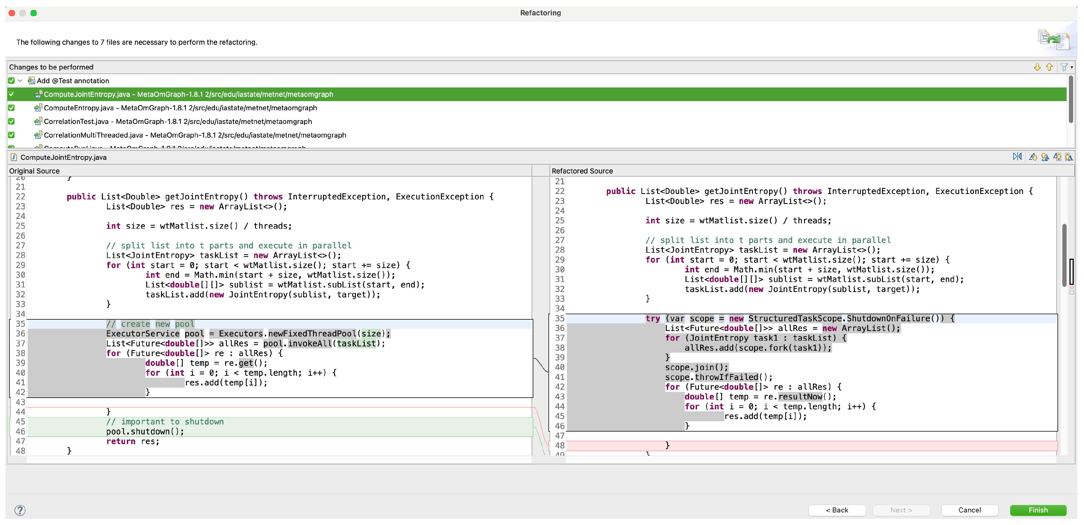Select ComputeEntropy.java change entry
This screenshot has width=1084, height=525.
pos(180,108)
